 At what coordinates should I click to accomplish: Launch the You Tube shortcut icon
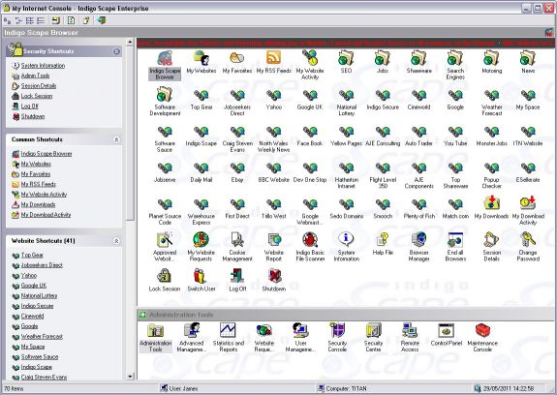tap(455, 136)
